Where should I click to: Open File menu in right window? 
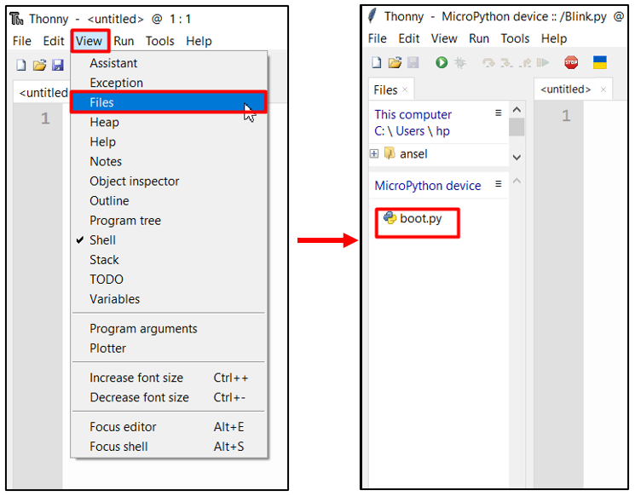click(377, 38)
